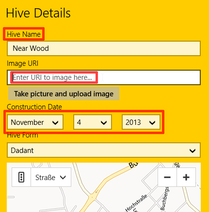Click the Dadant dropdown chevron arrow
Image resolution: width=209 pixels, height=212 pixels.
pos(193,151)
